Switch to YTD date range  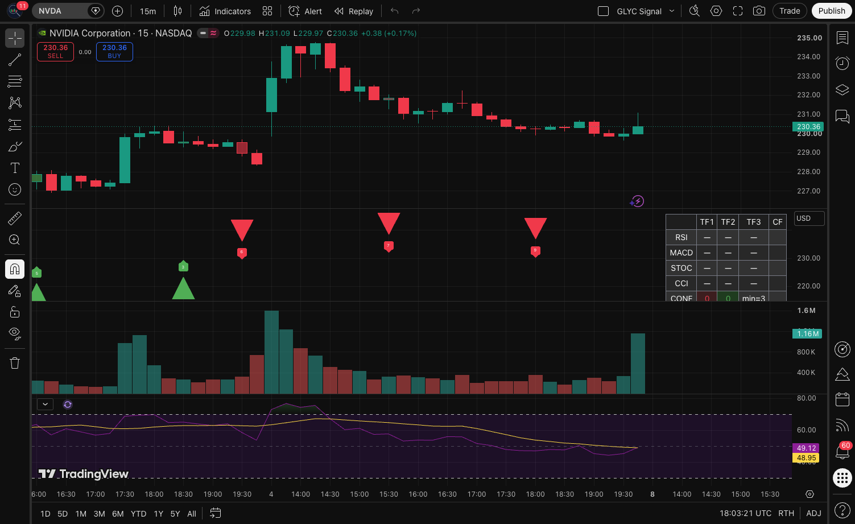tap(138, 514)
